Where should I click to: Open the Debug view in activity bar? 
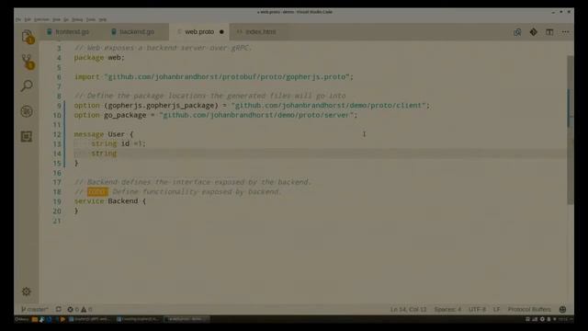tap(27, 111)
